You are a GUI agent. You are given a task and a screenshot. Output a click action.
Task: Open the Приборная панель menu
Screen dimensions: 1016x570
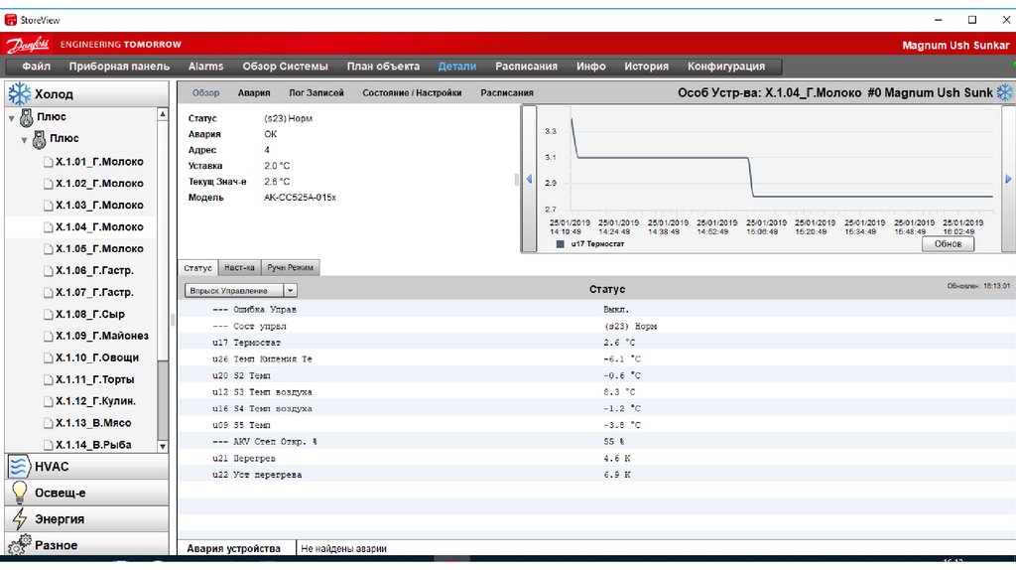[119, 67]
